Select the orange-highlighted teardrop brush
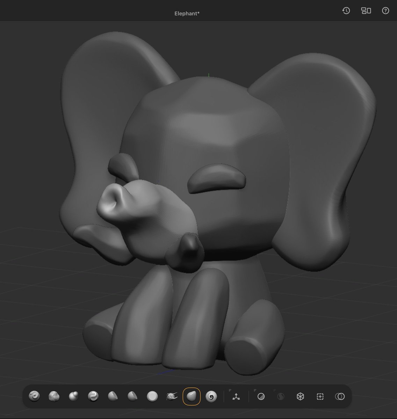 click(x=192, y=396)
